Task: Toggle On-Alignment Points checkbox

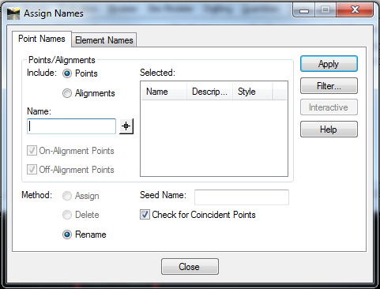Action: click(x=32, y=151)
